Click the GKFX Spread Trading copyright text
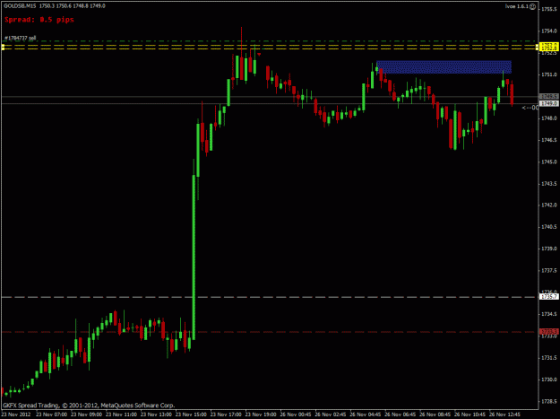 pyautogui.click(x=89, y=406)
